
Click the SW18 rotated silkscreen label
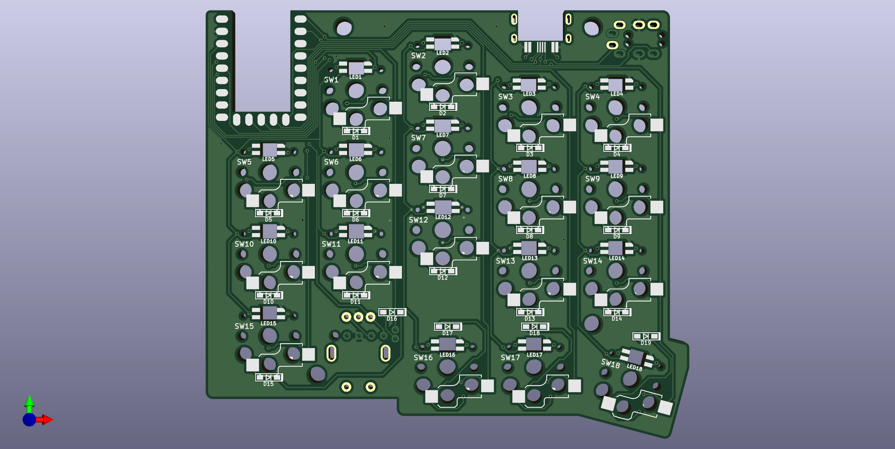point(610,363)
